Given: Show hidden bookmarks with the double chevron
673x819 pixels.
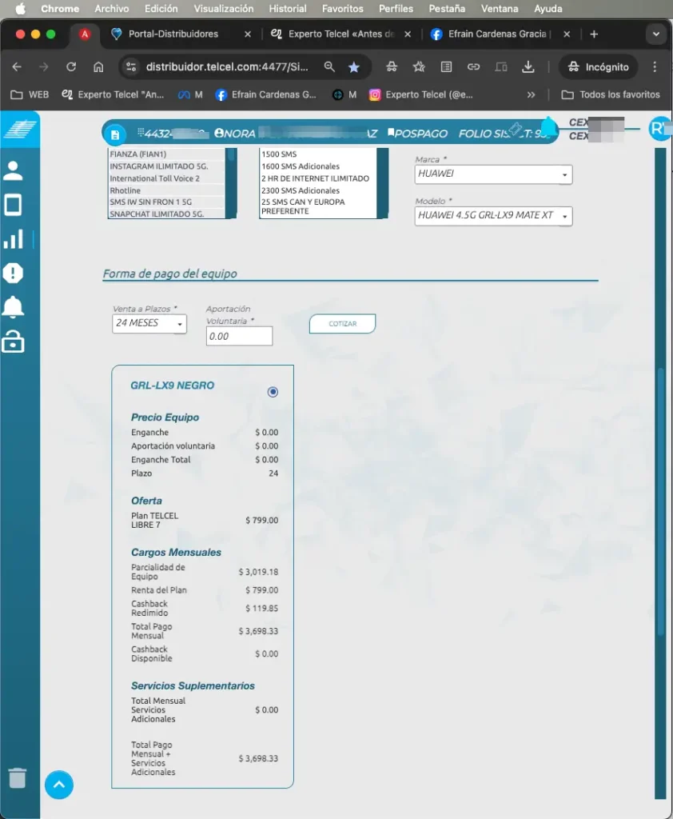Looking at the screenshot, I should (531, 94).
